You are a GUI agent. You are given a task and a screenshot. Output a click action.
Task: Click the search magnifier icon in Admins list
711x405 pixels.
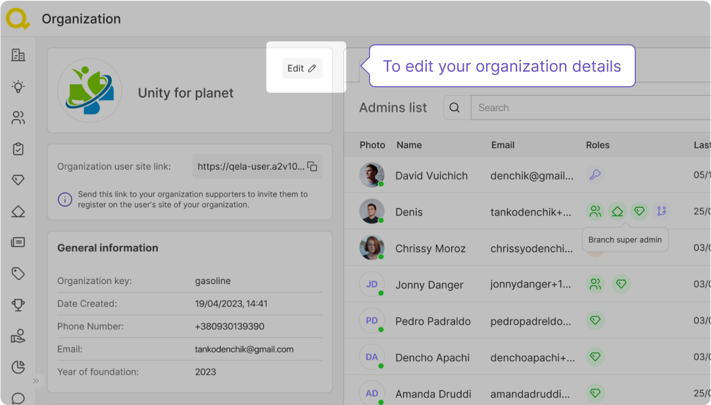click(456, 108)
